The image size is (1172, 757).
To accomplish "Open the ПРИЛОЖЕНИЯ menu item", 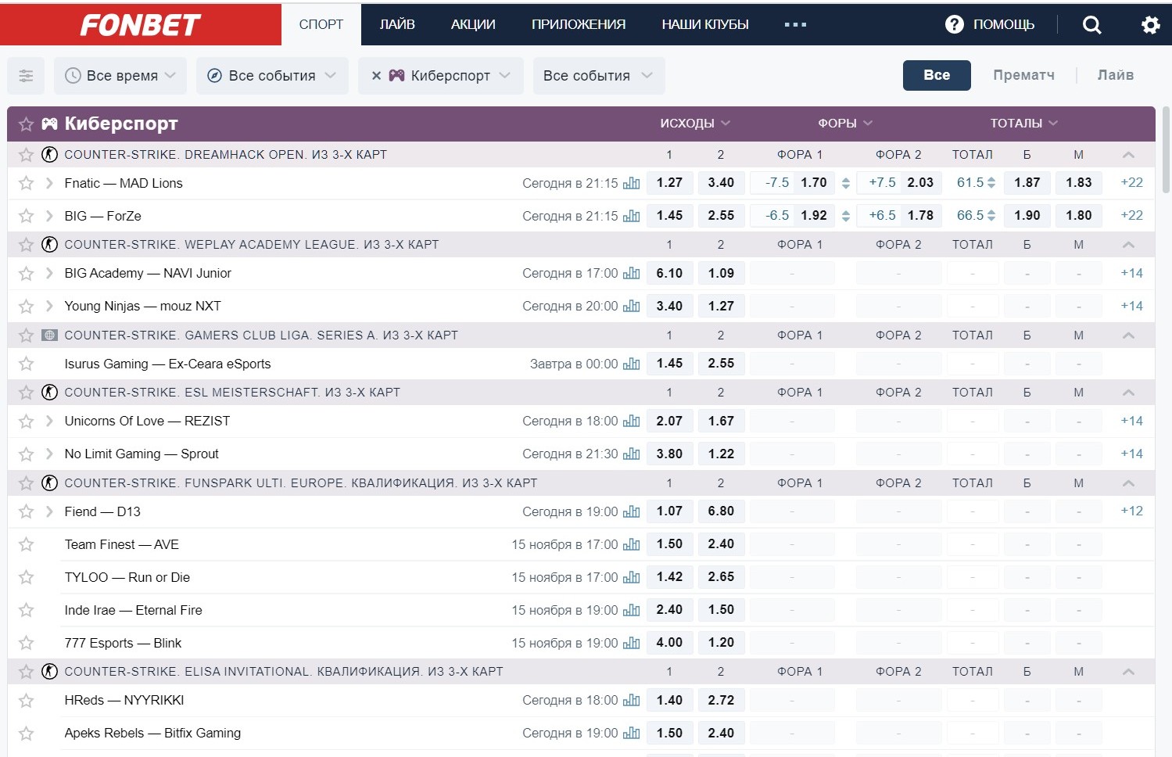I will click(579, 24).
